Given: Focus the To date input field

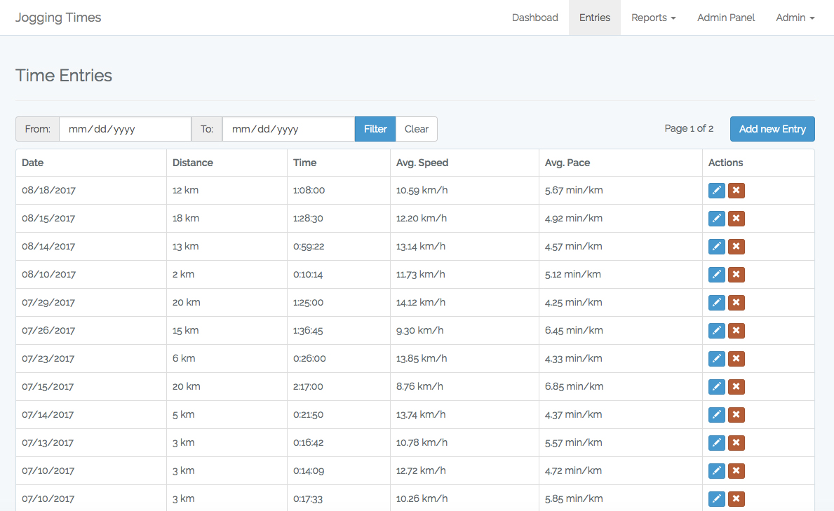Looking at the screenshot, I should pyautogui.click(x=288, y=129).
